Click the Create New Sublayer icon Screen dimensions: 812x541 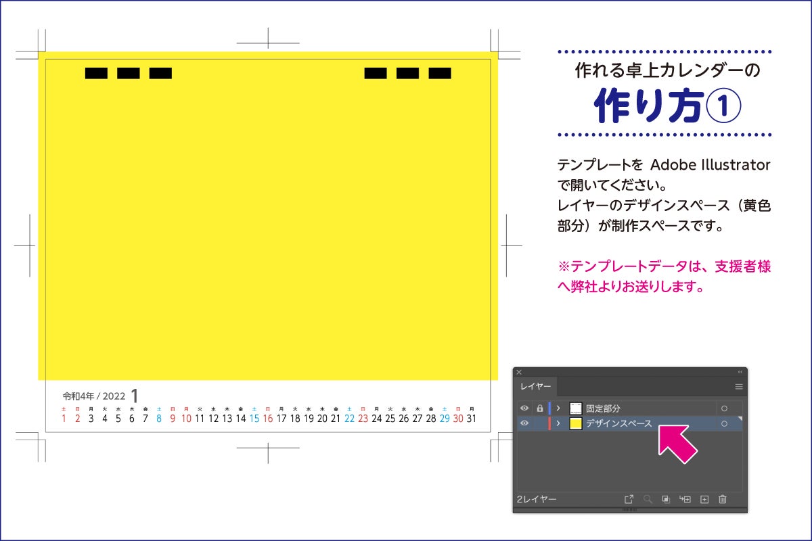tap(685, 499)
